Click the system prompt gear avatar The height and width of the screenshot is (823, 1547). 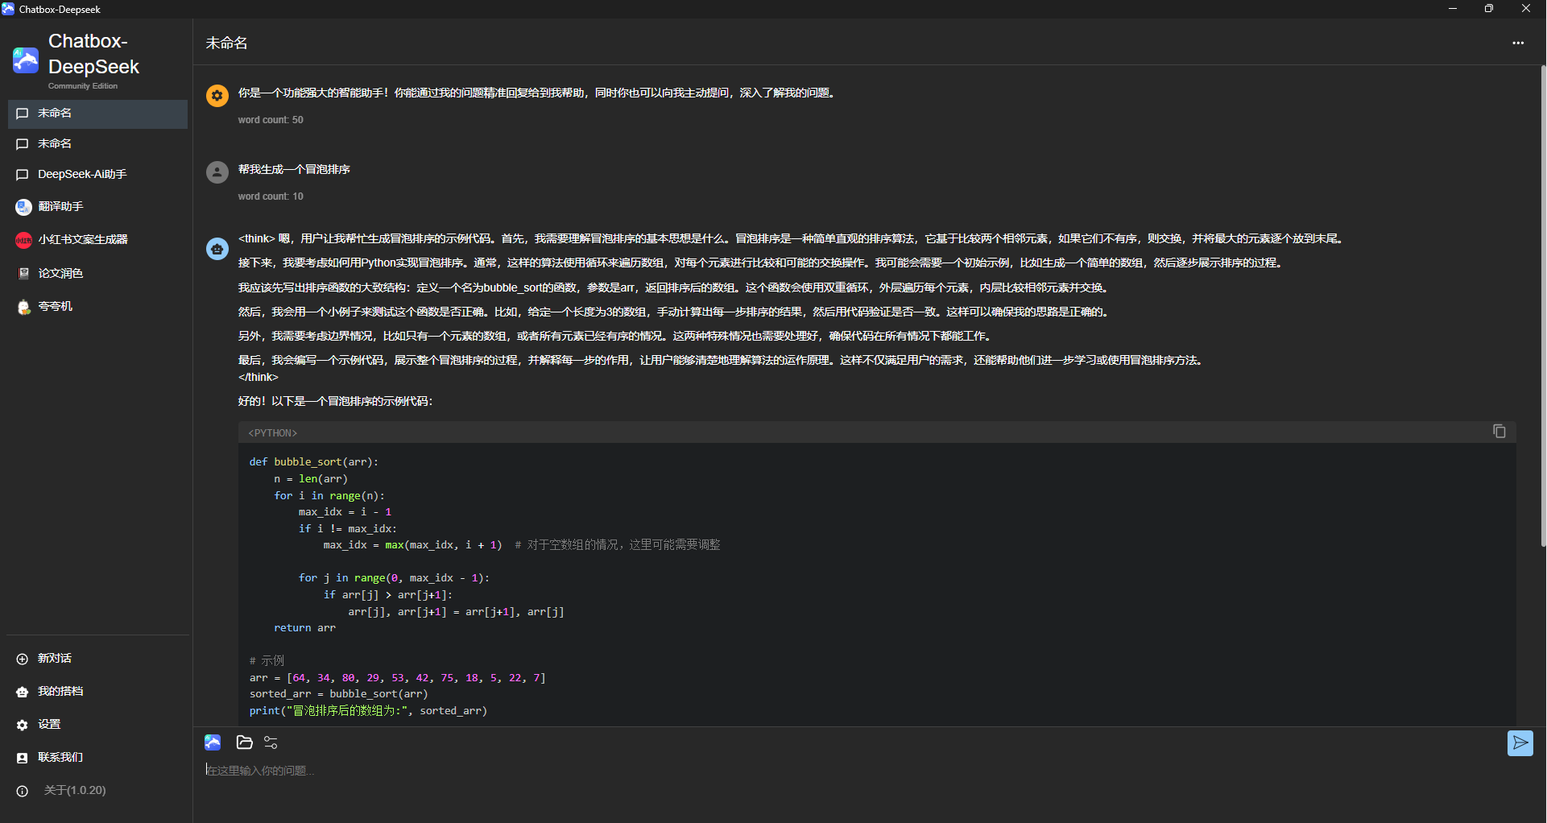click(217, 96)
